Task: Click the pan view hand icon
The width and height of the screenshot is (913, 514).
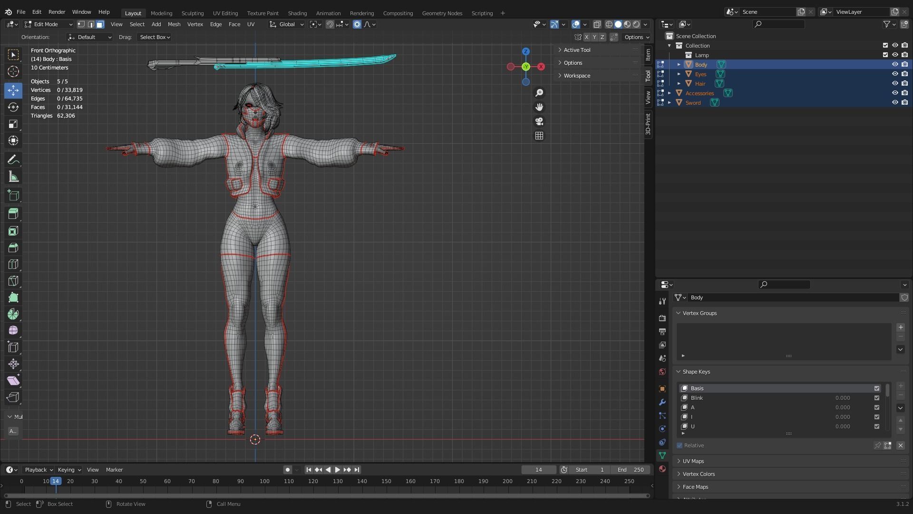Action: point(539,107)
